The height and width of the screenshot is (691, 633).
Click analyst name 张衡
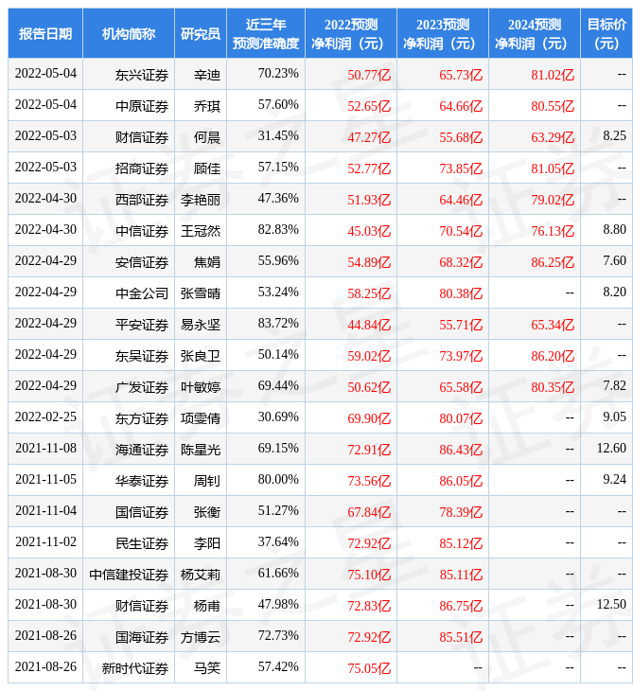207,512
